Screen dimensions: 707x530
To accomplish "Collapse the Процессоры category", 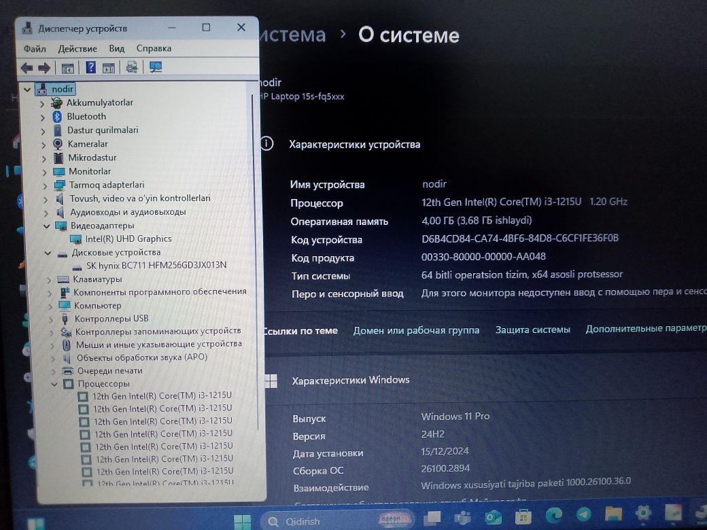I will click(x=54, y=385).
